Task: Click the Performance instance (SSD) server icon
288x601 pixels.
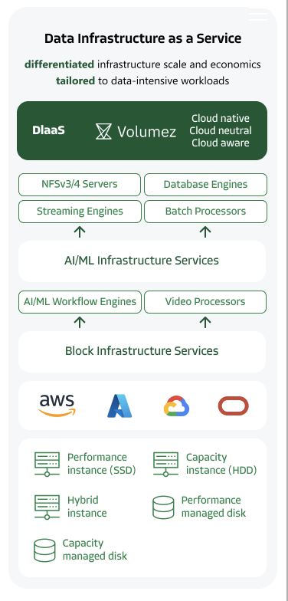Action: tap(47, 465)
